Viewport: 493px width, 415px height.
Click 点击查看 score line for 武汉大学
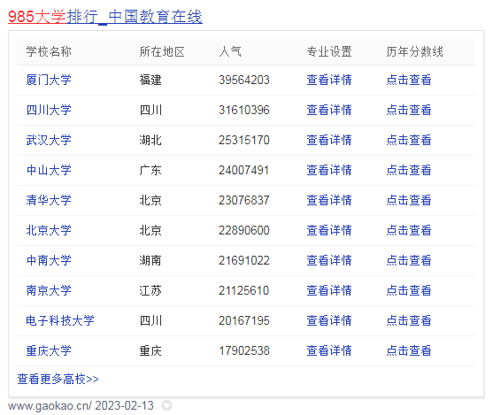[x=409, y=140]
